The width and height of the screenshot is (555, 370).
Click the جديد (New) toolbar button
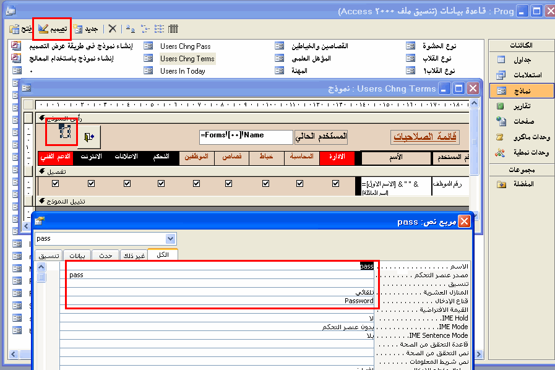tap(85, 29)
